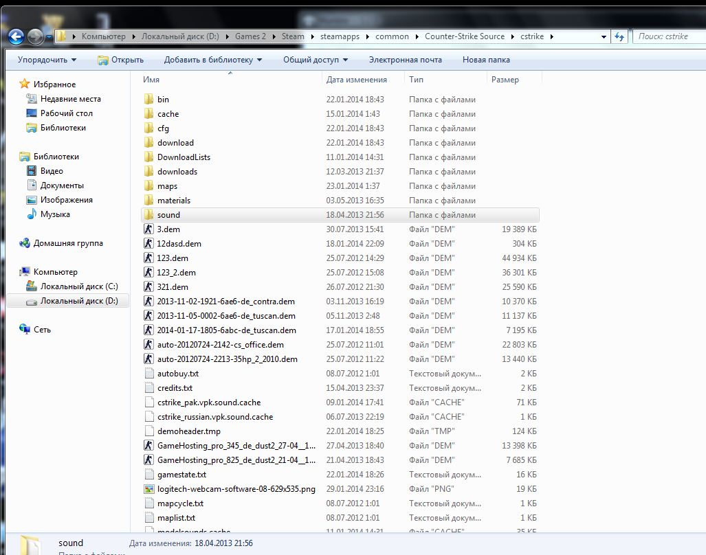This screenshot has height=555, width=706.
Task: Click Steam in the address breadcrumb
Action: 293,36
